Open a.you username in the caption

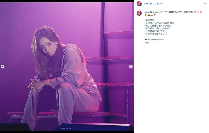point(147,12)
